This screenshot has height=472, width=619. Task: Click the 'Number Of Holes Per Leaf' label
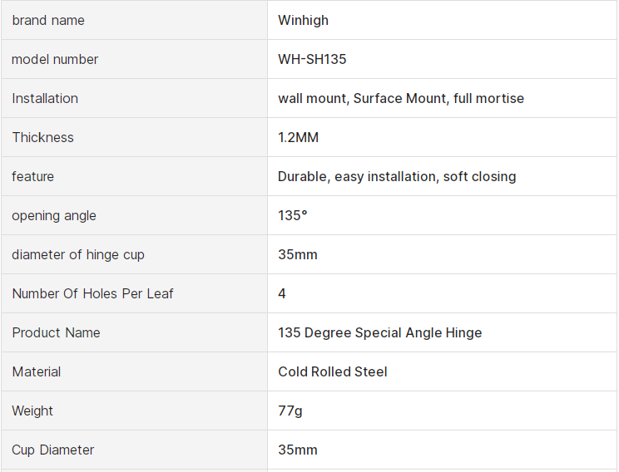[92, 293]
